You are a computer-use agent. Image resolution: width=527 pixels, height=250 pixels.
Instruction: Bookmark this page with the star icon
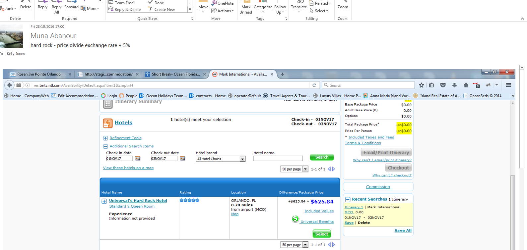coord(422,85)
